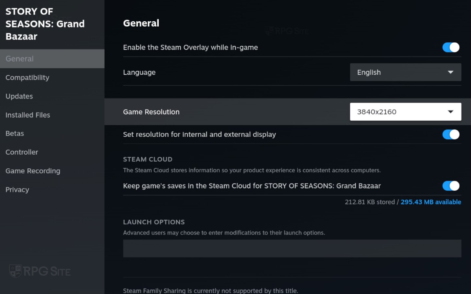
Task: Click the 295.43 MB available link
Action: (431, 202)
